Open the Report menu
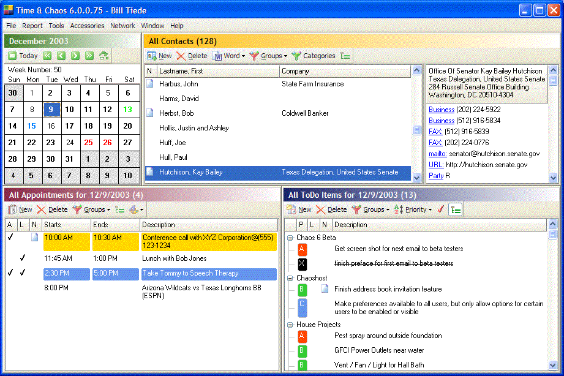 (32, 26)
